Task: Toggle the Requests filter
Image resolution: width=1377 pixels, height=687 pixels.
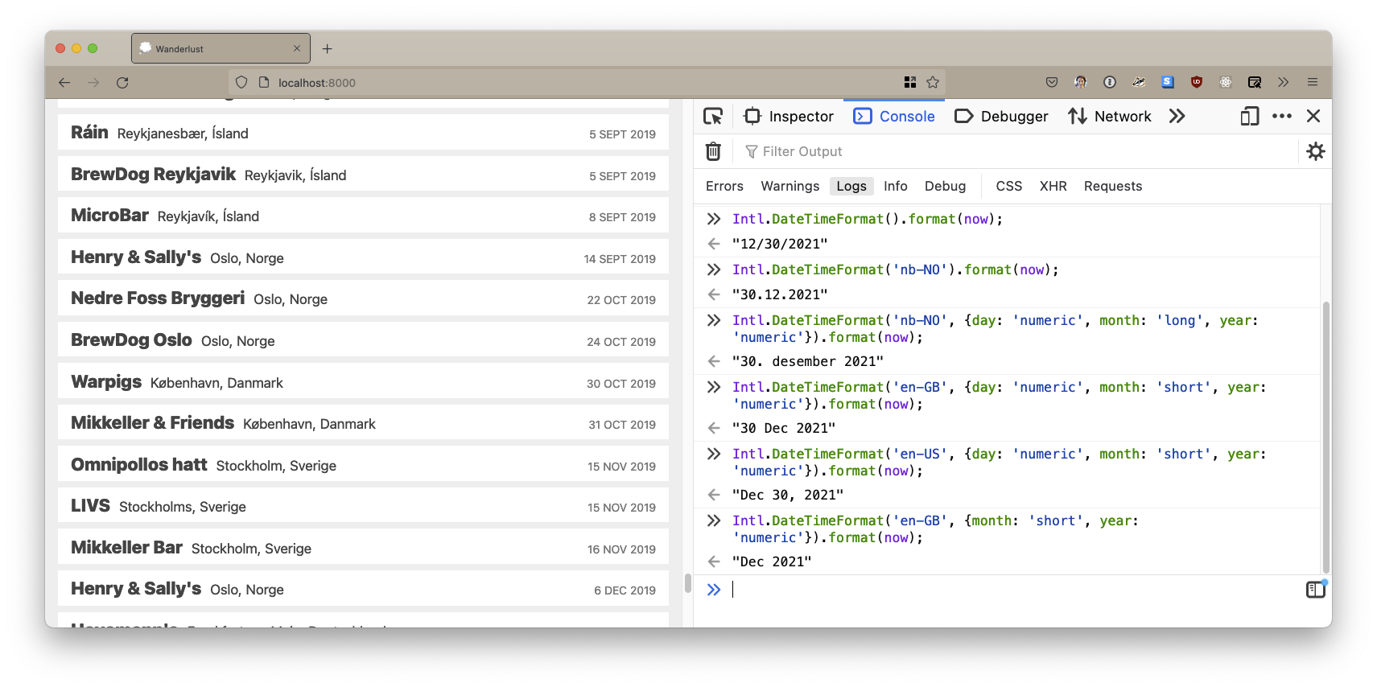Action: coord(1113,186)
